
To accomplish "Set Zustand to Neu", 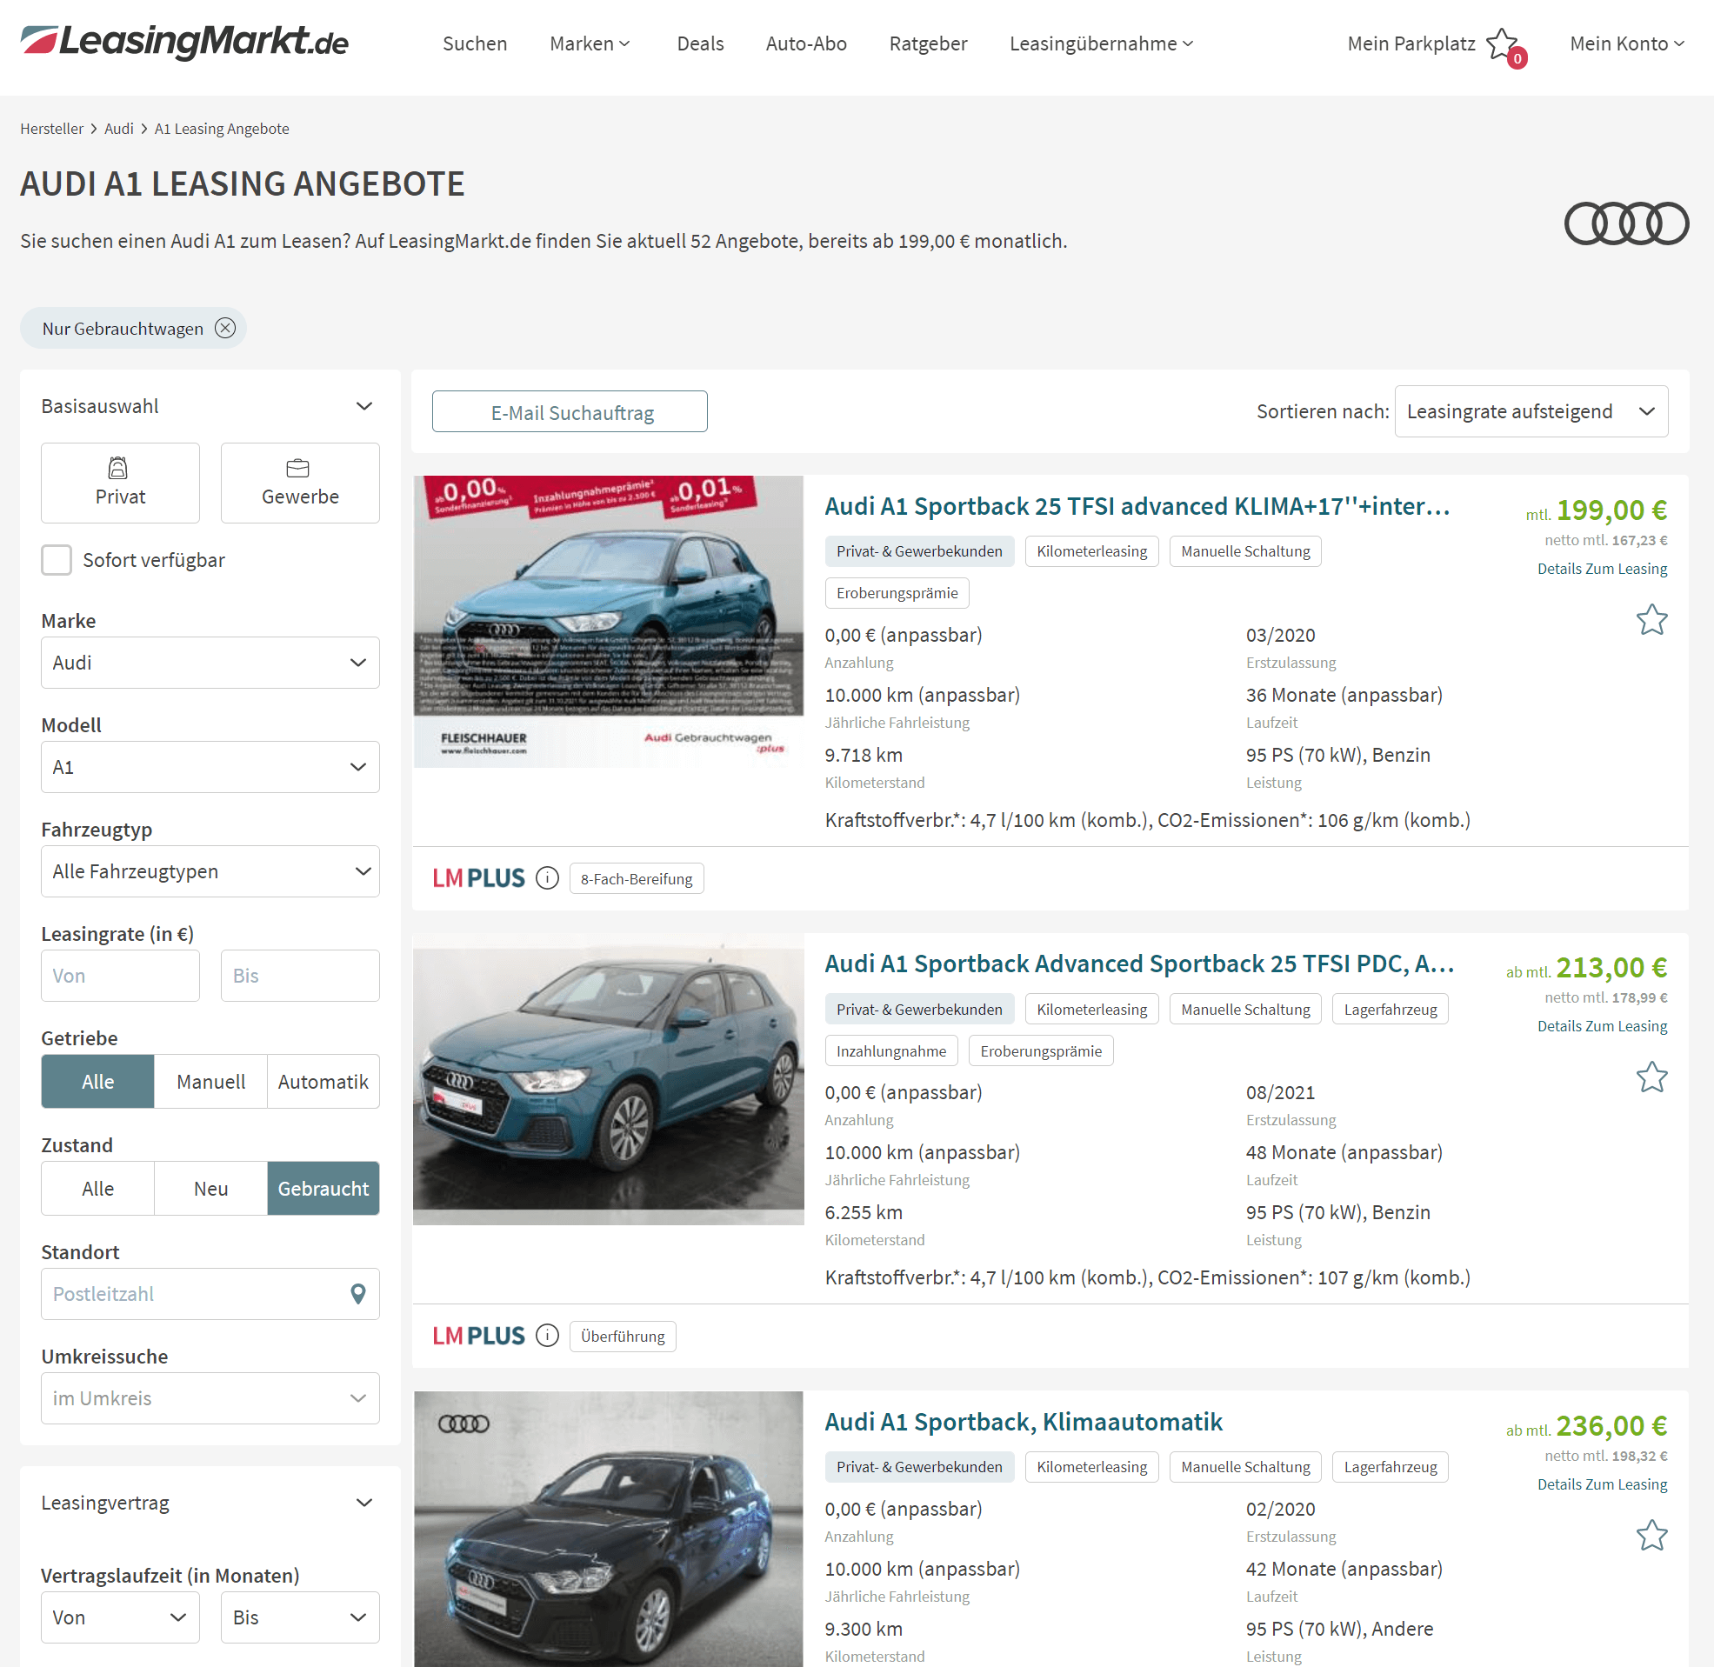I will point(211,1189).
